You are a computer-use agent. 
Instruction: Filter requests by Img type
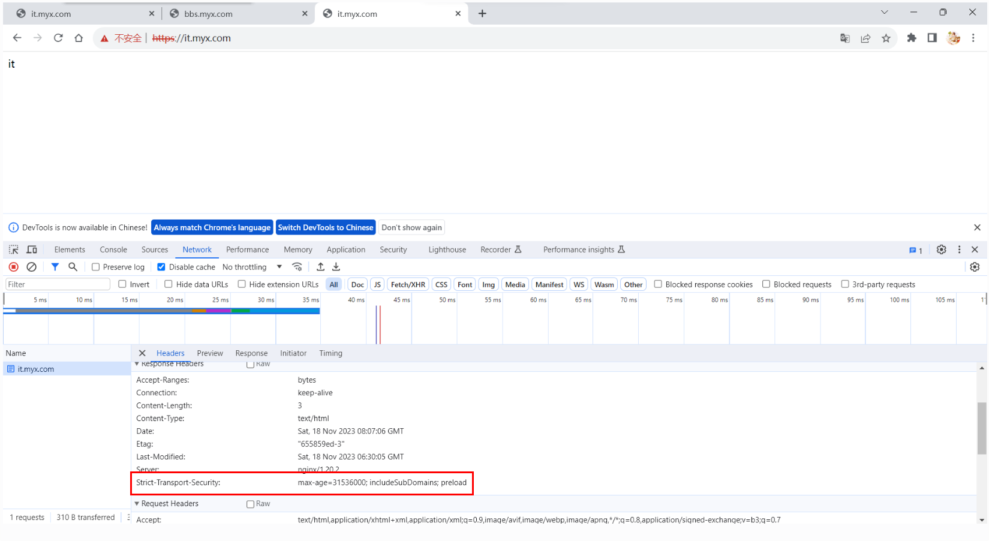click(x=489, y=284)
